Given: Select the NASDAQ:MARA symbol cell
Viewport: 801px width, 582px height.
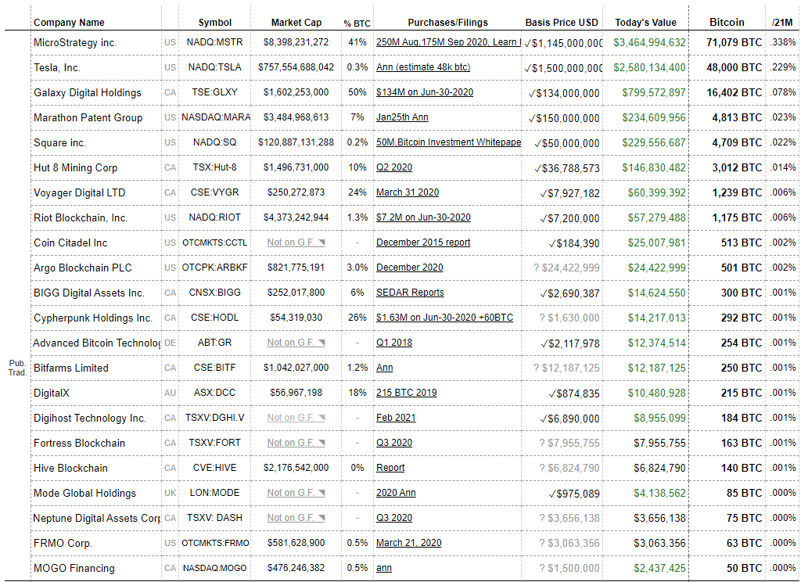Looking at the screenshot, I should click(x=214, y=117).
